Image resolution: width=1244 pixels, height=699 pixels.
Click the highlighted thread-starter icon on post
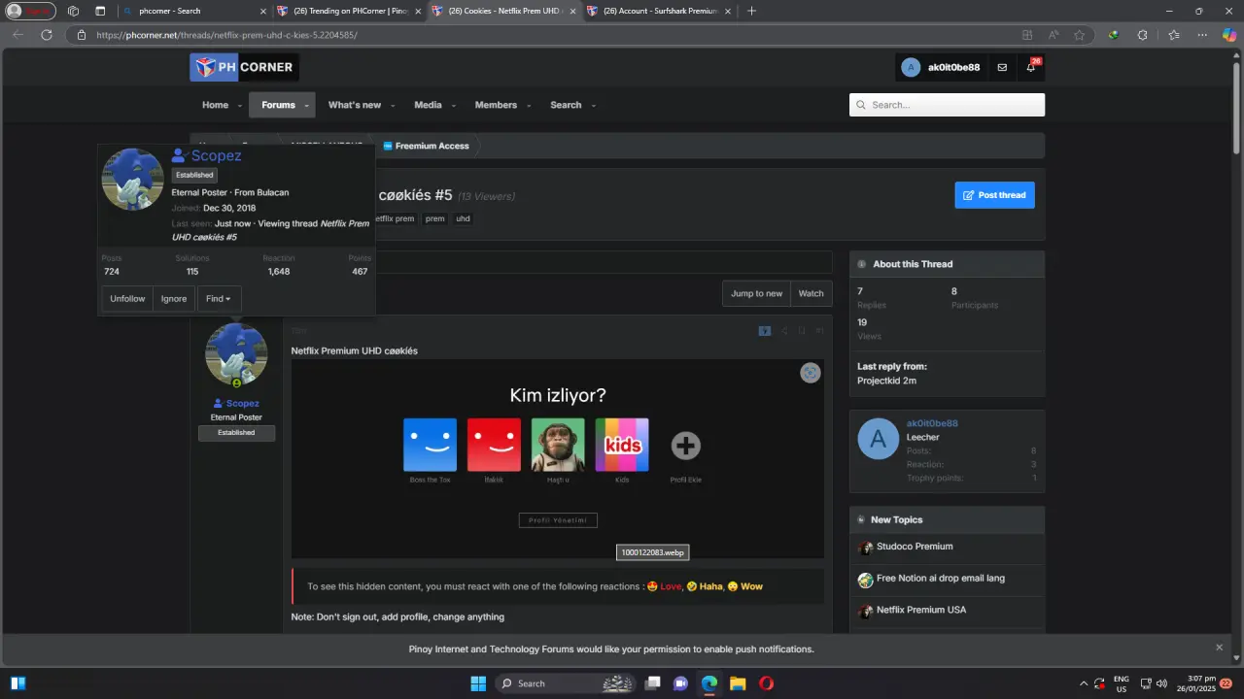pos(765,331)
